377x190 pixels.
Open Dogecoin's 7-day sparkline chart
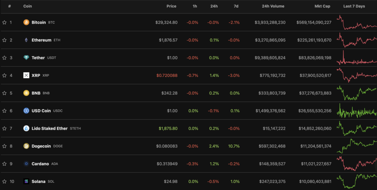point(357,146)
